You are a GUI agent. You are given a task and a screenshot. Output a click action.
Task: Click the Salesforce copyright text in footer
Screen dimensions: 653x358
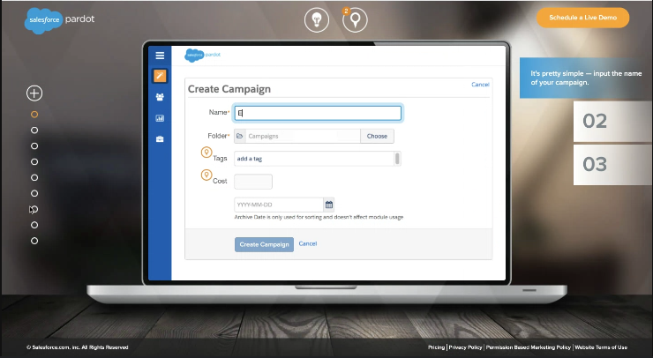click(x=78, y=347)
